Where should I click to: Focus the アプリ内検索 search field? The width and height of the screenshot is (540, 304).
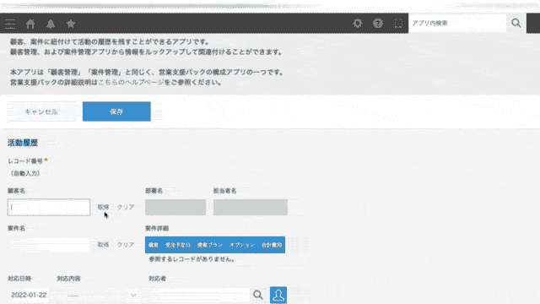coord(457,23)
